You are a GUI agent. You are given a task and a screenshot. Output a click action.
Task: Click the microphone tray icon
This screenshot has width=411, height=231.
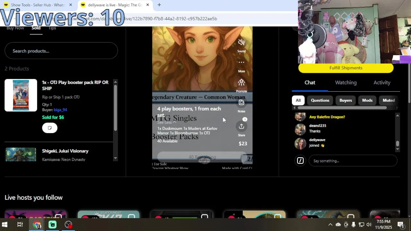pyautogui.click(x=354, y=225)
